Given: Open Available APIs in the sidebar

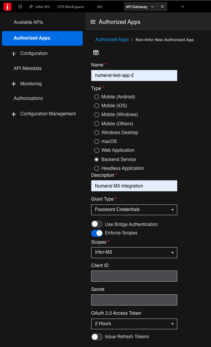Looking at the screenshot, I should [x=28, y=22].
